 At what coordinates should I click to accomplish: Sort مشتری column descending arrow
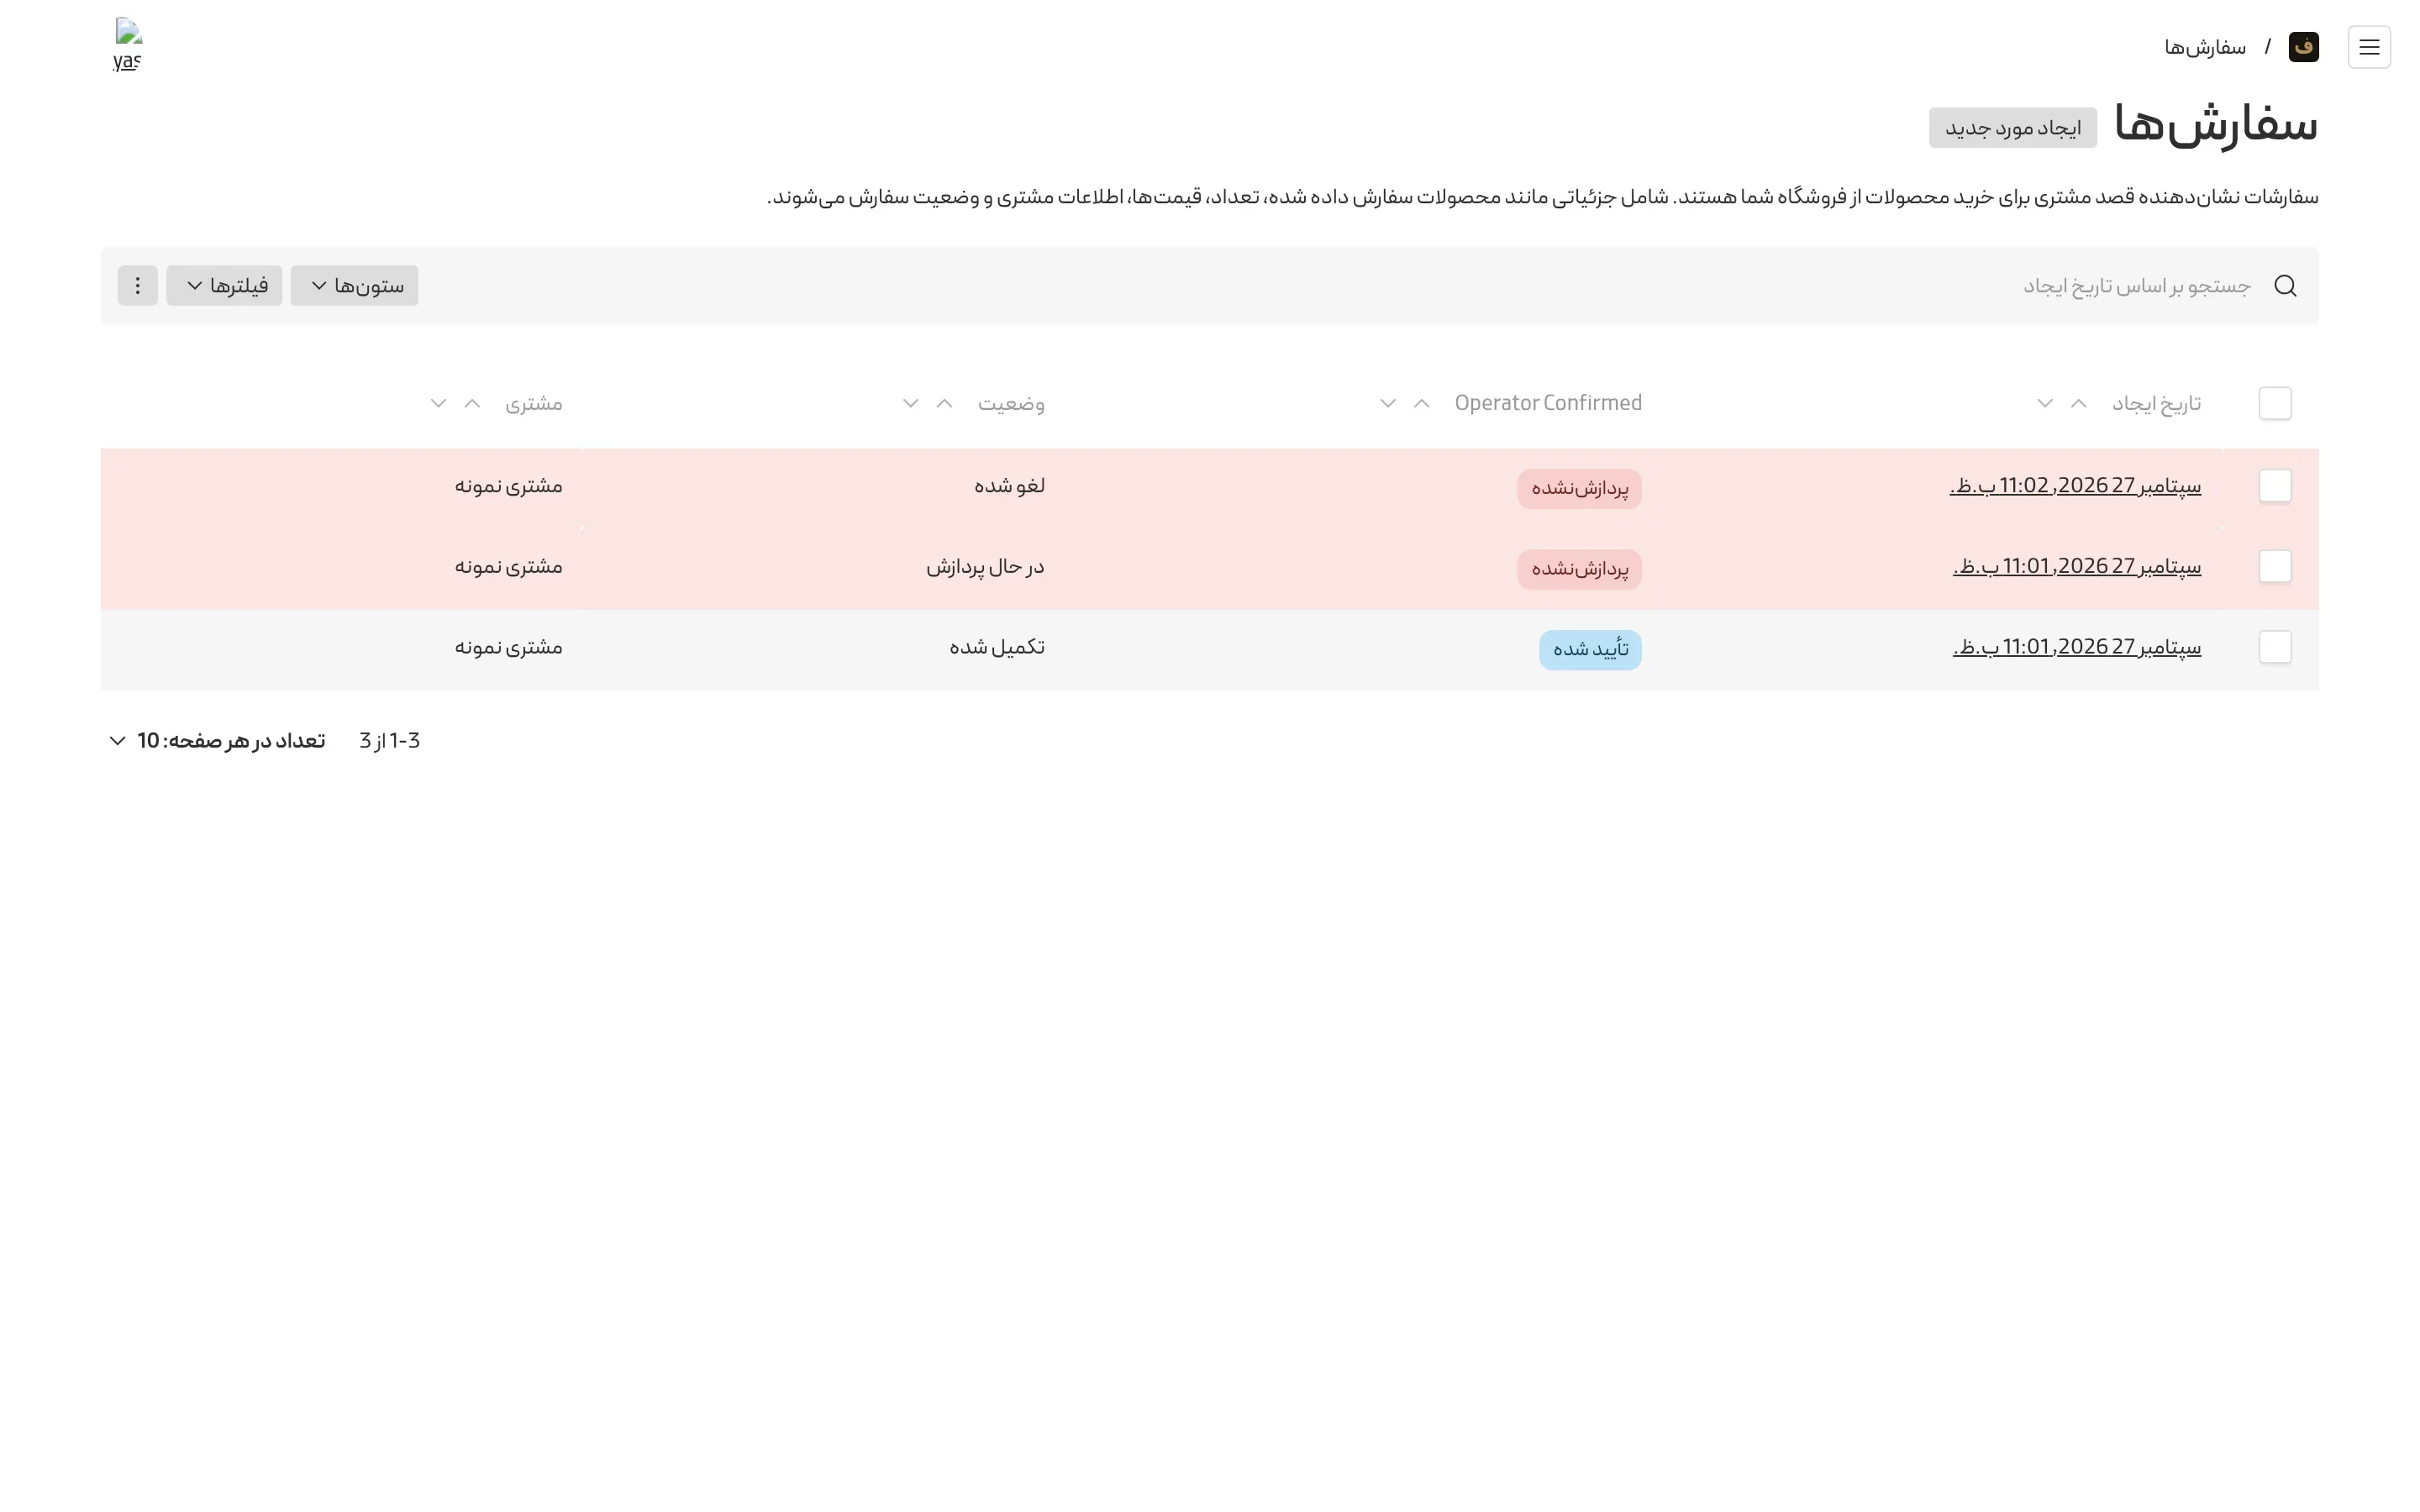click(438, 403)
